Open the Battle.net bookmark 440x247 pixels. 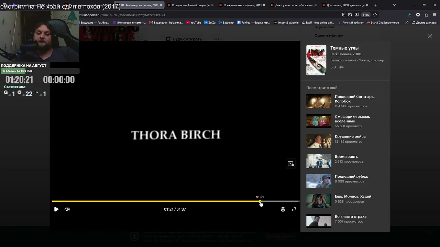pyautogui.click(x=226, y=23)
